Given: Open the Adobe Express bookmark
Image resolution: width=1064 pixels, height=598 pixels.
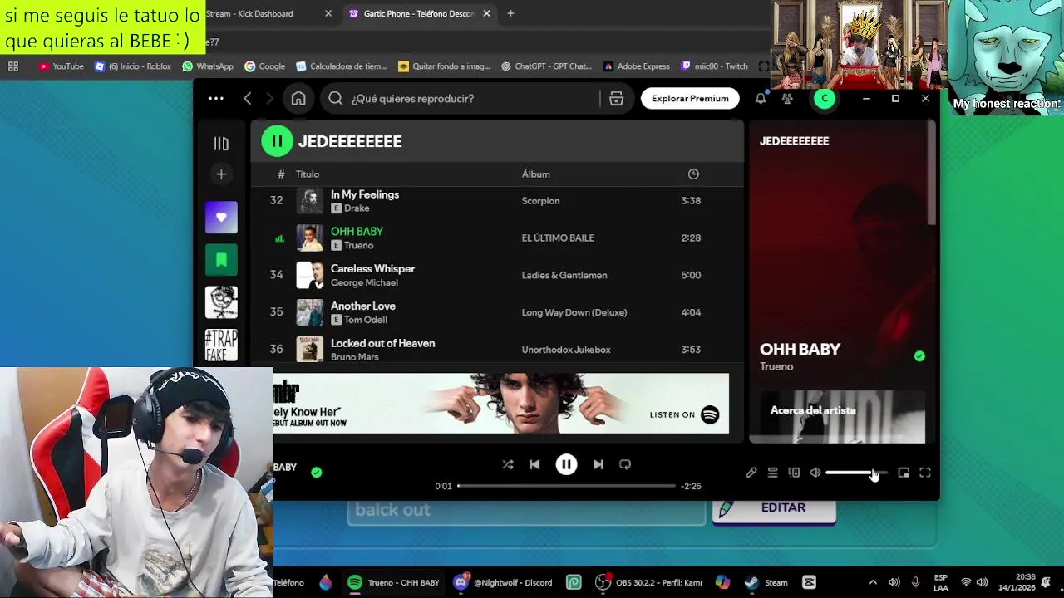Looking at the screenshot, I should [x=637, y=66].
